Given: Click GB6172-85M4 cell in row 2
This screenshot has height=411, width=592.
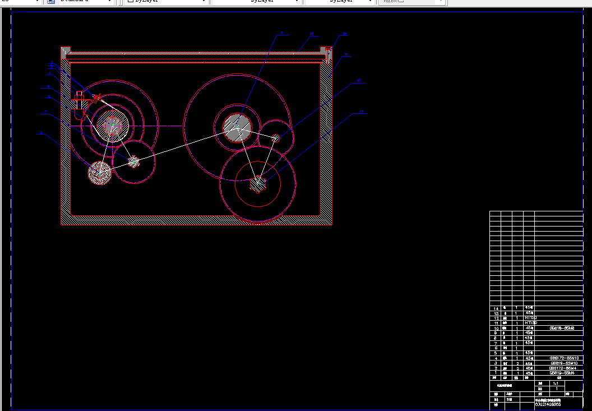Looking at the screenshot, I should (x=562, y=368).
